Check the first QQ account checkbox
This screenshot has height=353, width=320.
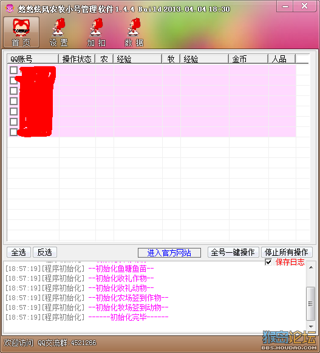tap(14, 70)
